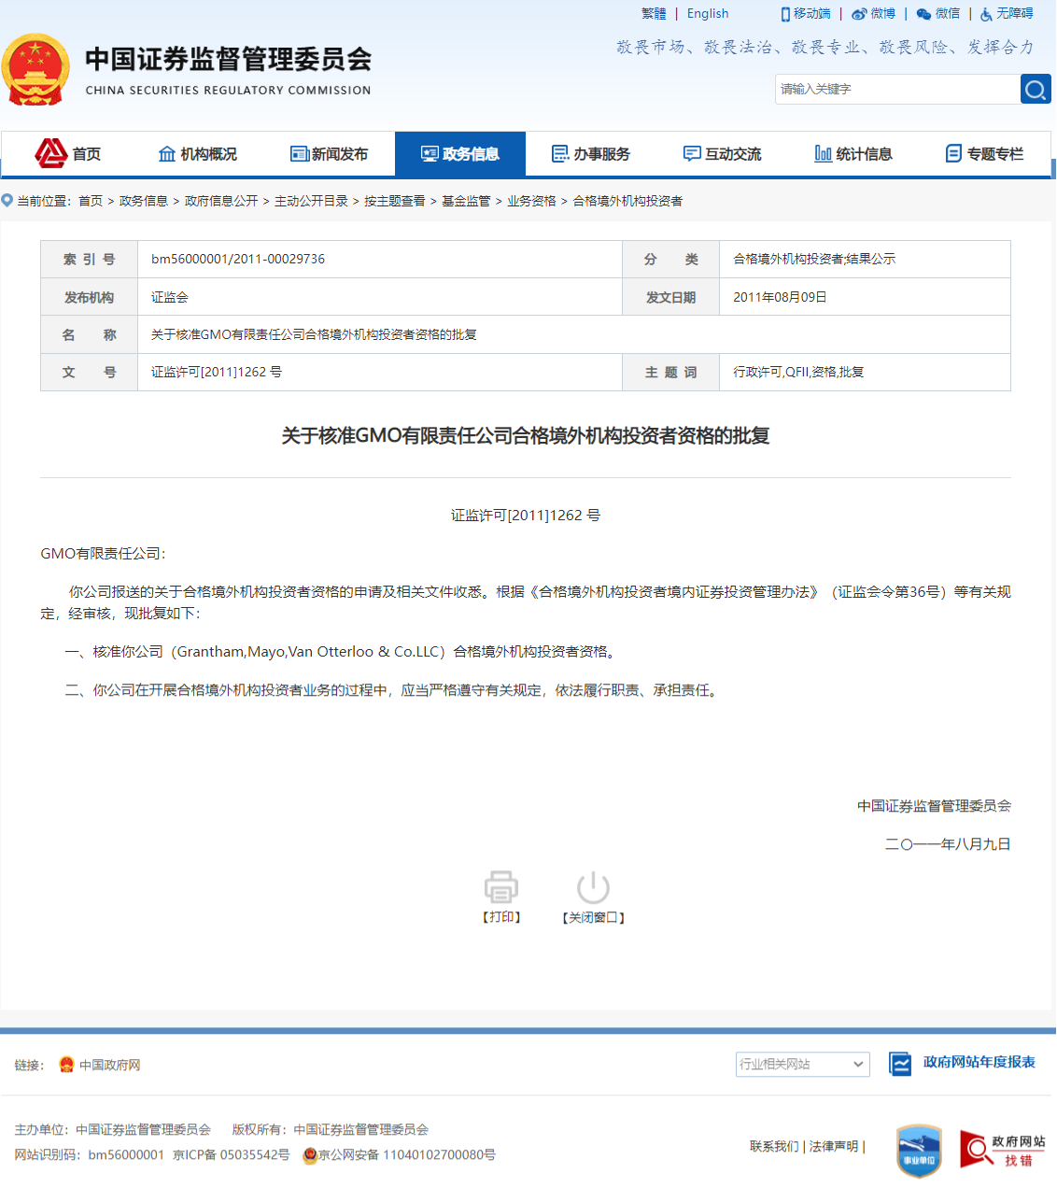This screenshot has width=1057, height=1188.
Task: Expand the 行业相关网站 dropdown
Action: [x=802, y=1065]
